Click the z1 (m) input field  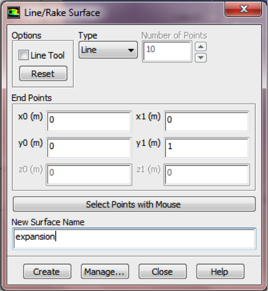click(207, 175)
